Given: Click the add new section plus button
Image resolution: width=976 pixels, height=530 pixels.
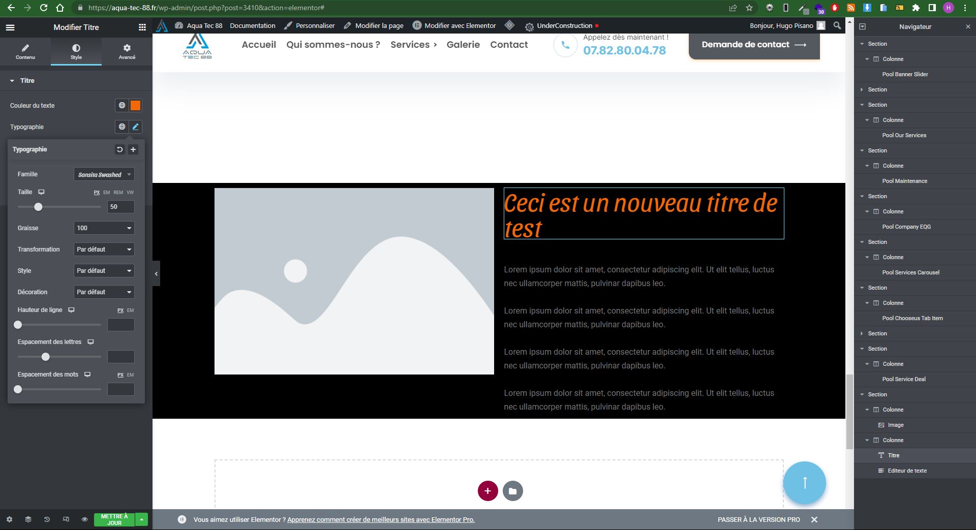Looking at the screenshot, I should (487, 491).
